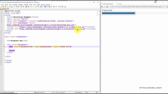
Task: Click Chrome's Back button
Action: 102,7
